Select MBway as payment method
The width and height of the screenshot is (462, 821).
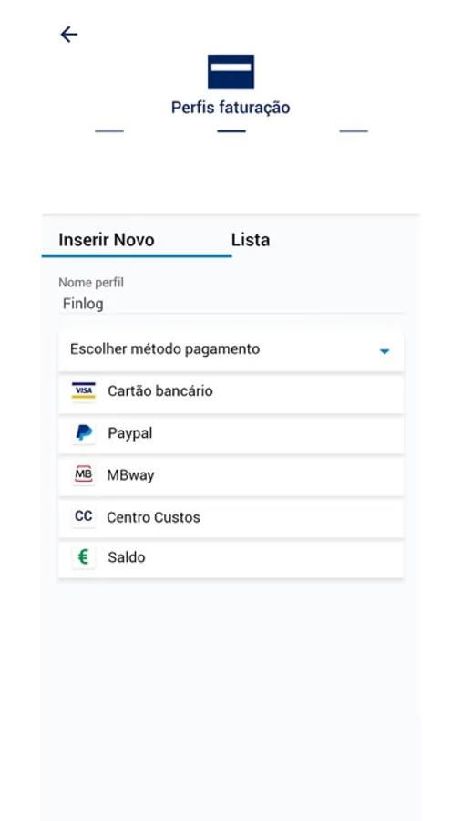231,476
